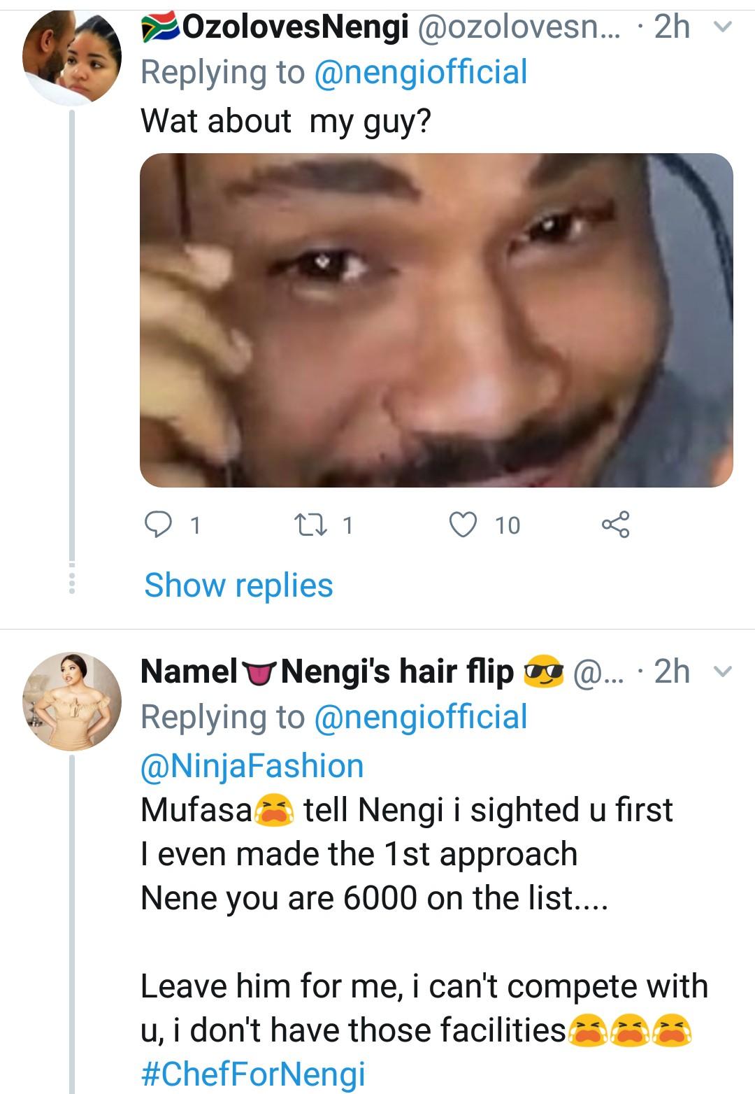Tap the like count 10
The image size is (755, 1094).
pos(508,525)
